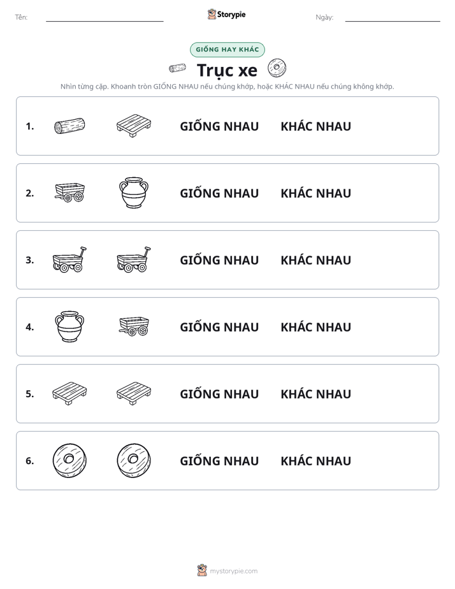This screenshot has height=589, width=455.
Task: Select the cart icon in row 2
Action: (70, 193)
